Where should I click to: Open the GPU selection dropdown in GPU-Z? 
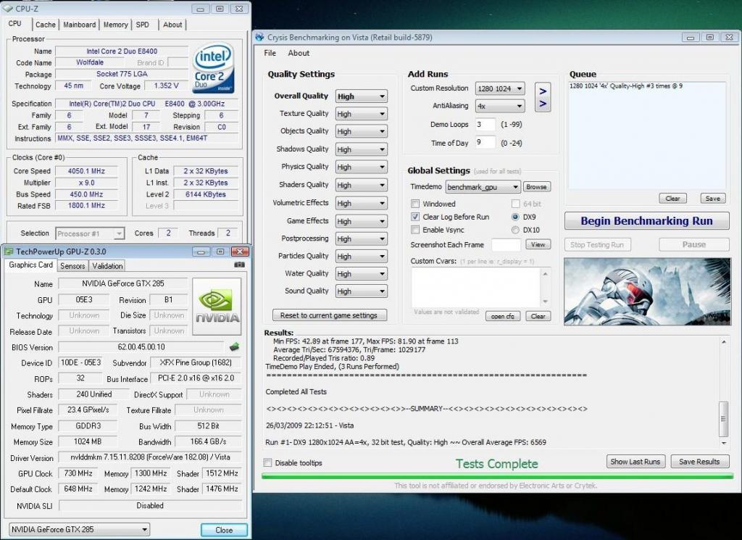[x=79, y=529]
